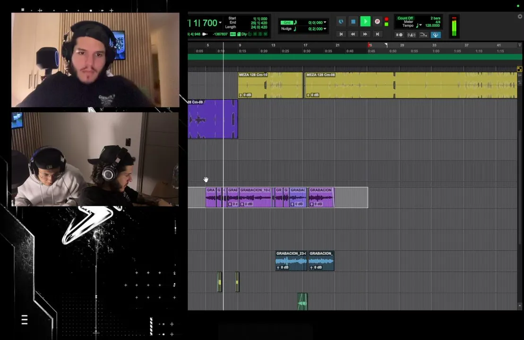Click the top webcam feed thumbnail

pyautogui.click(x=95, y=60)
